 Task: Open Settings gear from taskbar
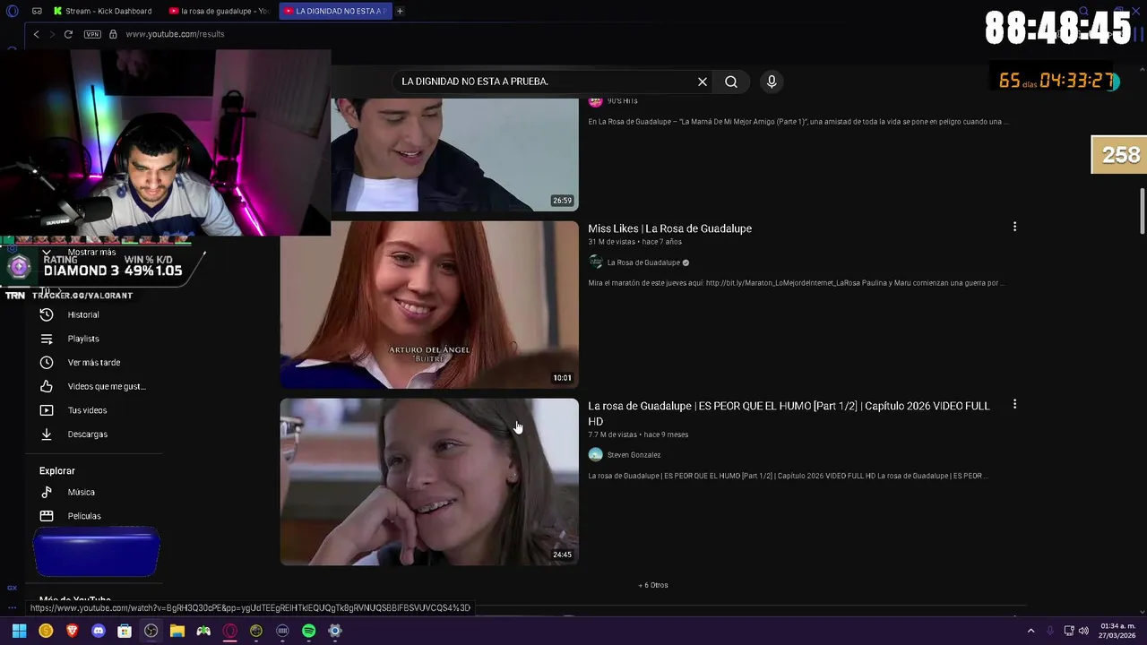(335, 631)
